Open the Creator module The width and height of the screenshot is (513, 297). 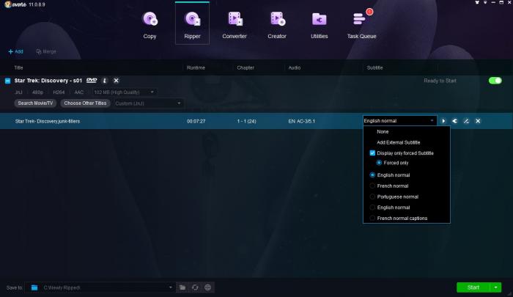(277, 25)
